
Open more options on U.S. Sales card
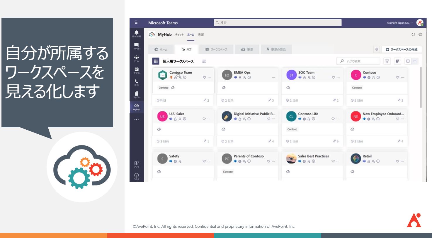(209, 119)
